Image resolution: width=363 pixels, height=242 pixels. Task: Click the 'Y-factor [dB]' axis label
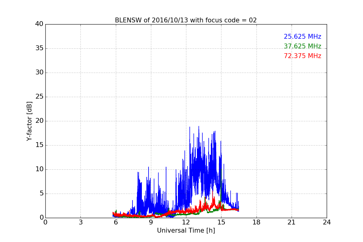[29, 121]
